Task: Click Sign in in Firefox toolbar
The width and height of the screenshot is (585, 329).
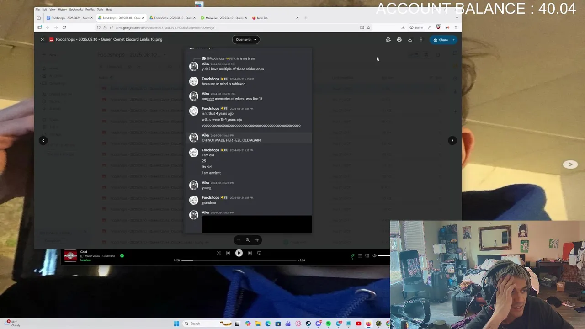Action: point(416,27)
